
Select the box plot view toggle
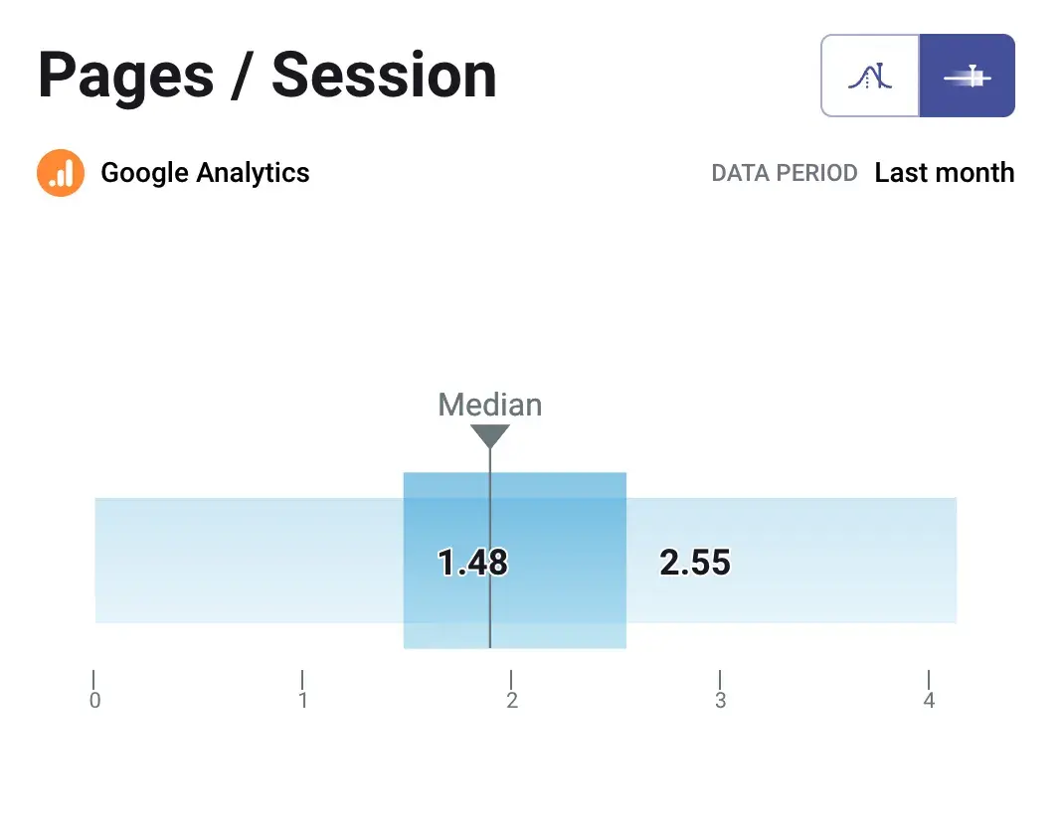coord(967,76)
